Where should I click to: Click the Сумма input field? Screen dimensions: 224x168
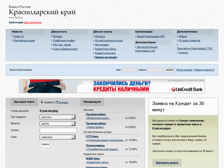58,130
